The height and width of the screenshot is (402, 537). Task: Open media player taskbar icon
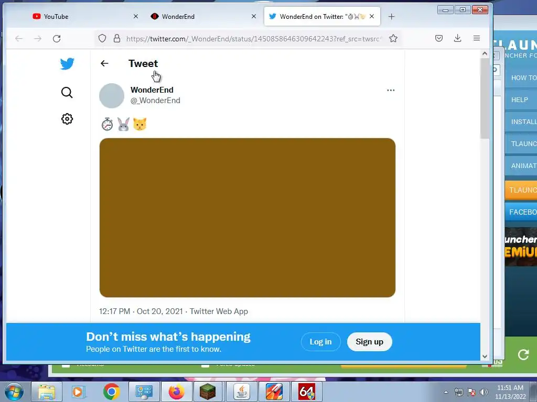[78, 392]
